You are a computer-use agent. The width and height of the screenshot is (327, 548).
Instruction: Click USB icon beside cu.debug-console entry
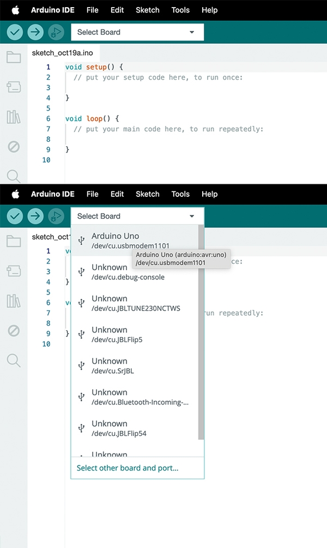(x=81, y=272)
